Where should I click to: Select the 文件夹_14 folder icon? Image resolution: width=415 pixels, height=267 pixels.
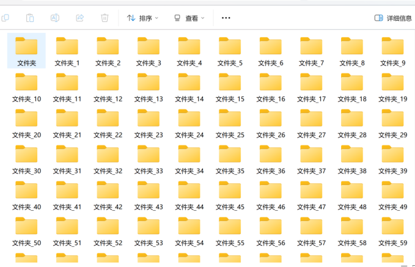(189, 82)
